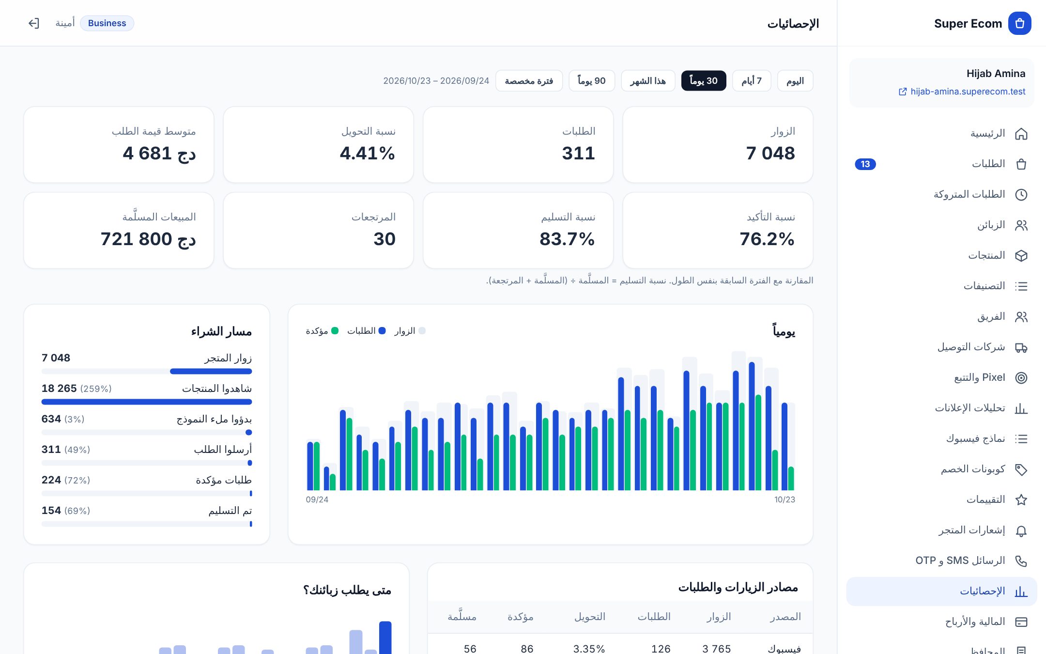Click the list icon for نماذج فيسبوك
The image size is (1046, 654).
1021,439
